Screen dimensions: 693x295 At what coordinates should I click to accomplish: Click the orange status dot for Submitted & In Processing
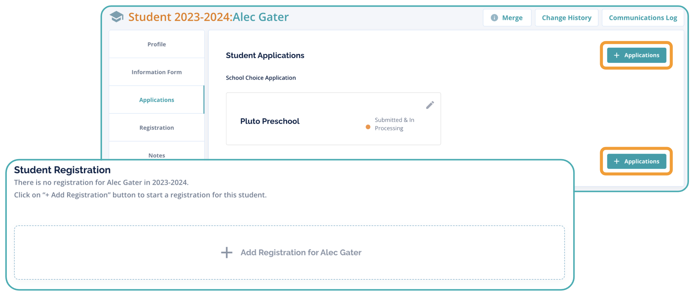pyautogui.click(x=368, y=127)
